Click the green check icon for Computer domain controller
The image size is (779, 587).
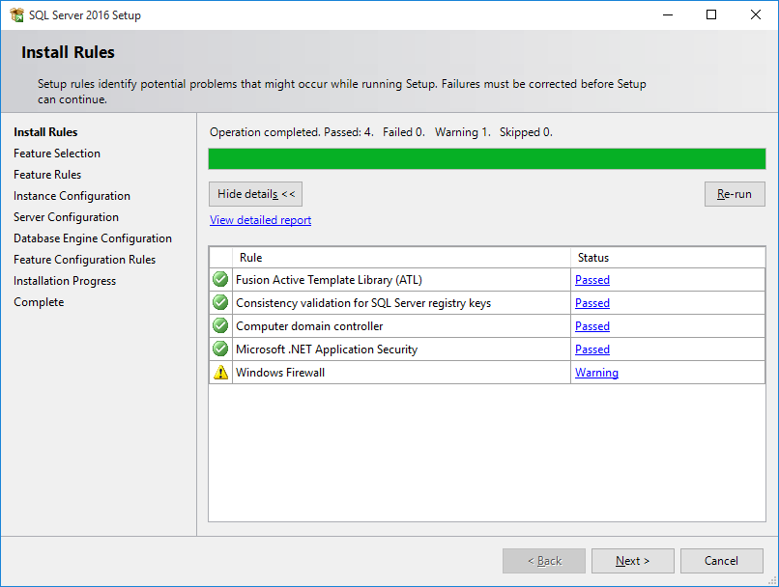click(220, 326)
